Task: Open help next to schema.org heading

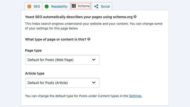Action: tap(135, 17)
